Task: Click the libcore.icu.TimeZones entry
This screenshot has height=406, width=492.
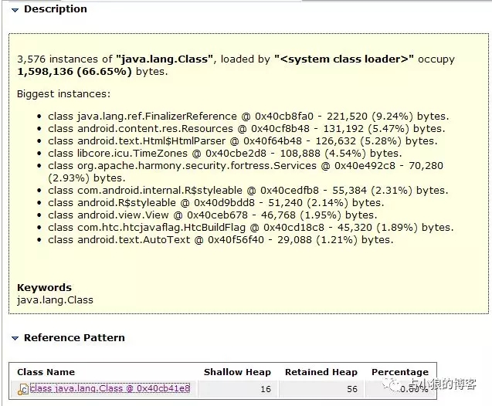Action: point(225,154)
